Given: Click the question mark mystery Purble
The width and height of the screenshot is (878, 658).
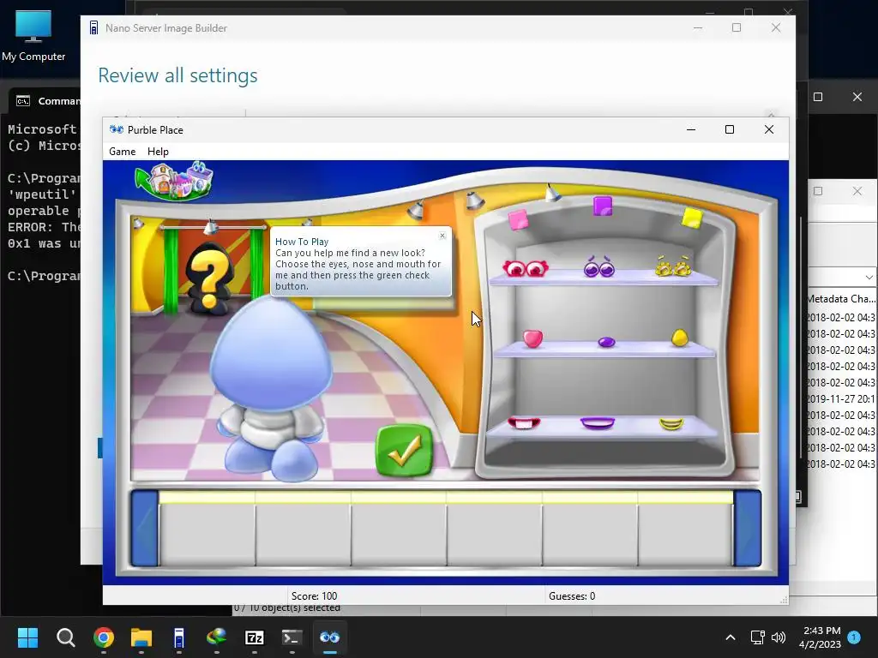Looking at the screenshot, I should pos(209,279).
